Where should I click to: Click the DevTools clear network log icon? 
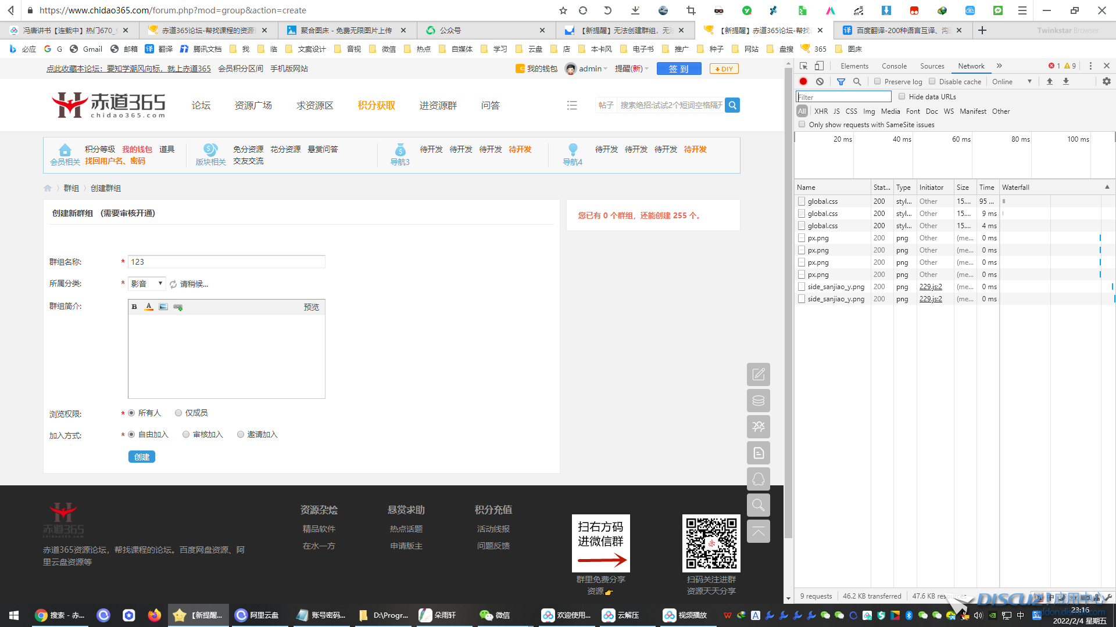[x=820, y=82]
